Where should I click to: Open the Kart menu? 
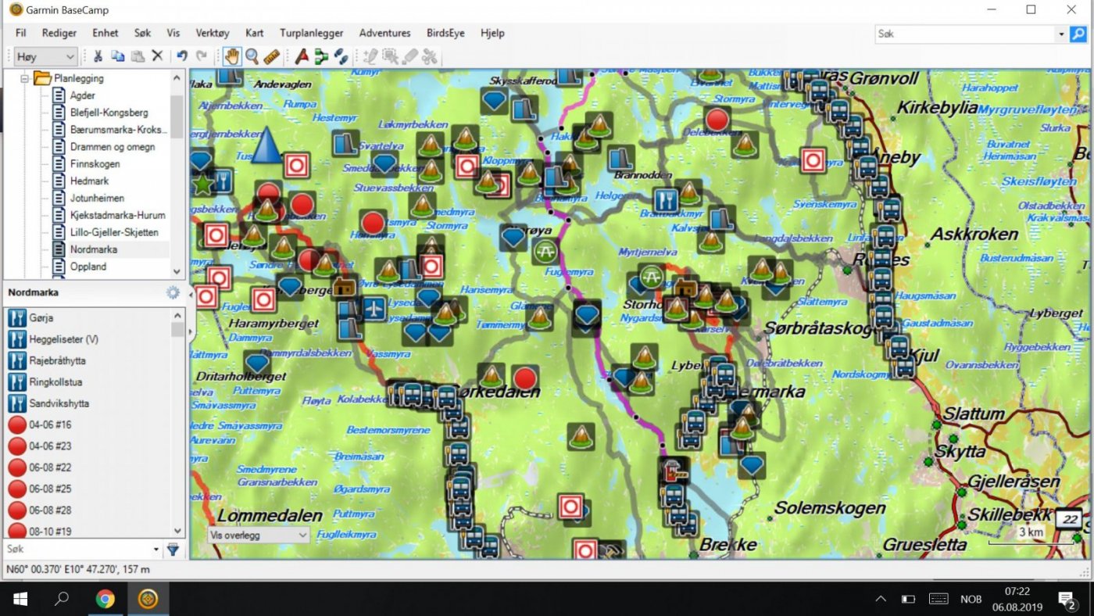[255, 33]
